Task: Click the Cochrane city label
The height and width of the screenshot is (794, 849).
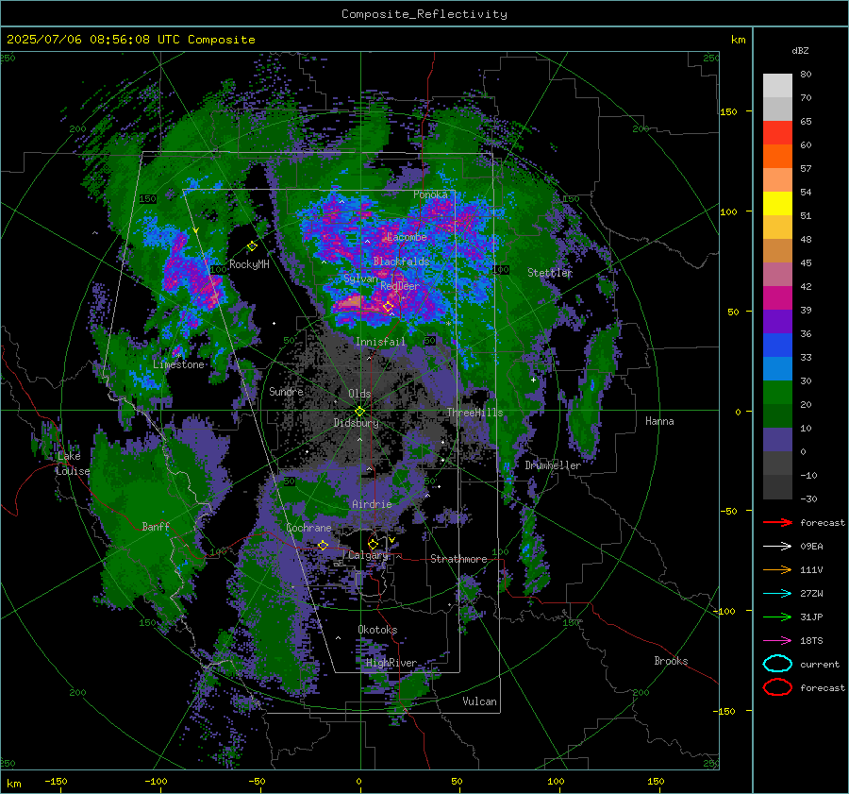Action: tap(308, 528)
